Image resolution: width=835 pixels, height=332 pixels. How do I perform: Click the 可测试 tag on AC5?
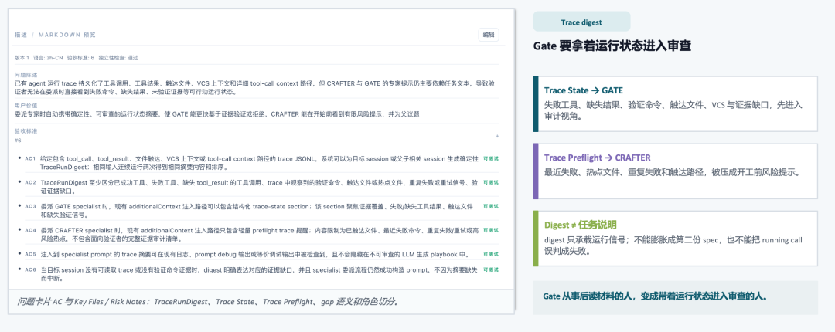(490, 254)
